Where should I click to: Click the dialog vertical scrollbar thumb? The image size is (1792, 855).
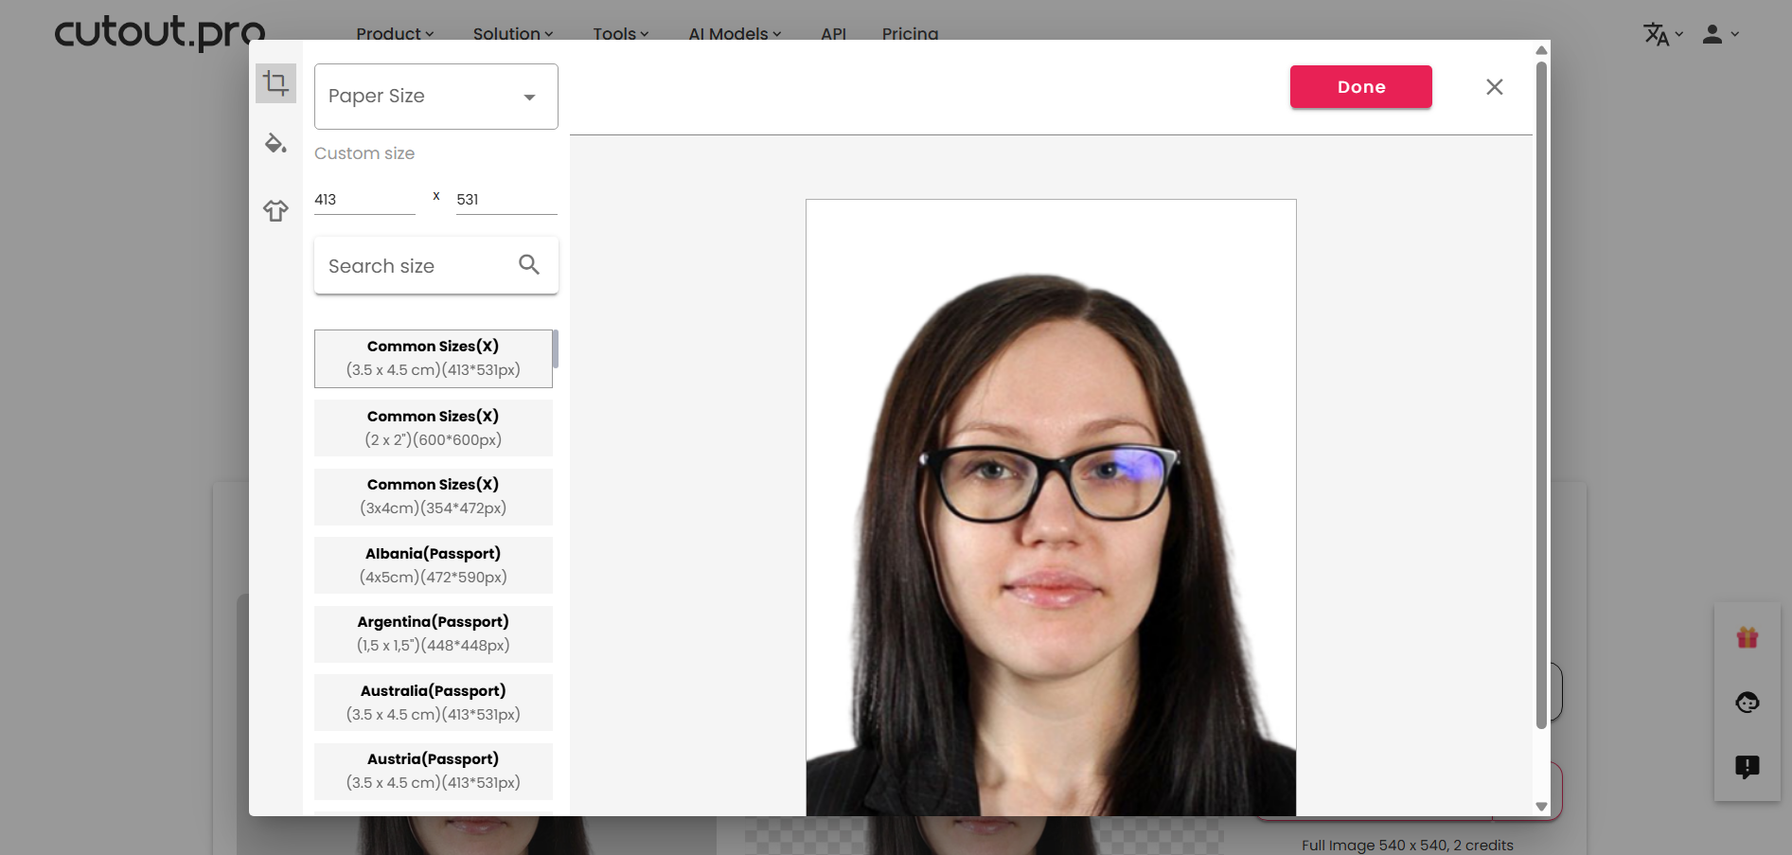pos(1541,395)
